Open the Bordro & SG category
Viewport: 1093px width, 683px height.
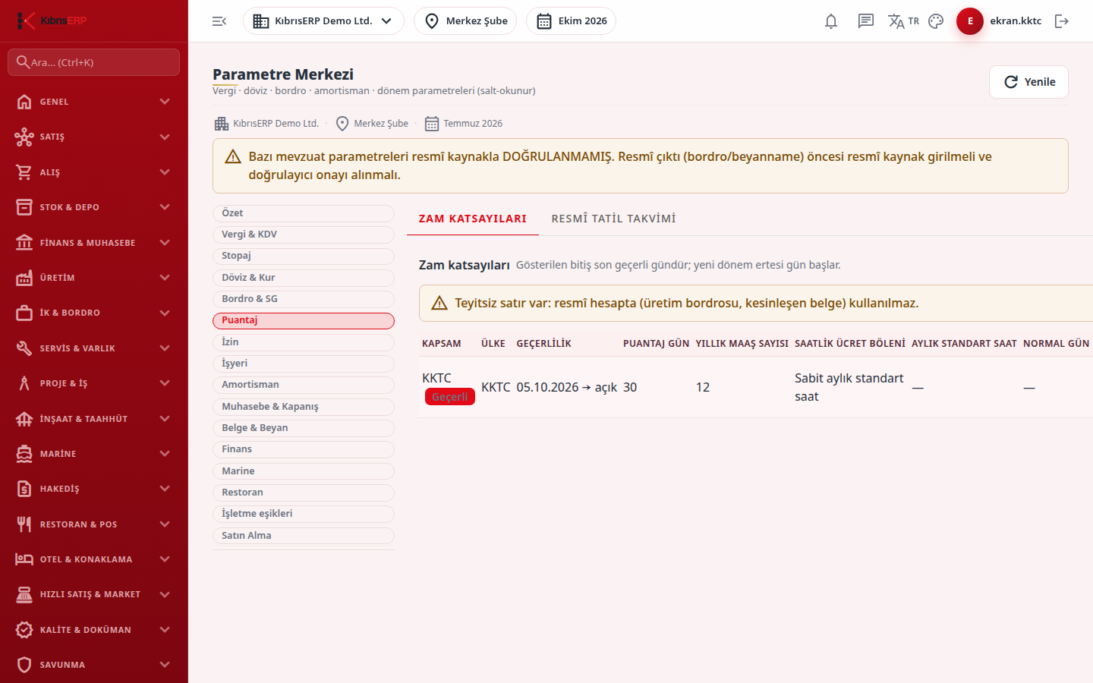point(304,299)
